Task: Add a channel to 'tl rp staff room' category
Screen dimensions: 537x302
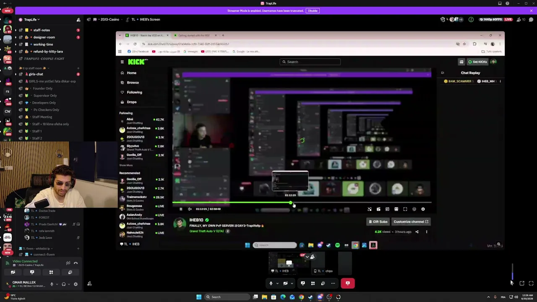Action: pos(78,68)
